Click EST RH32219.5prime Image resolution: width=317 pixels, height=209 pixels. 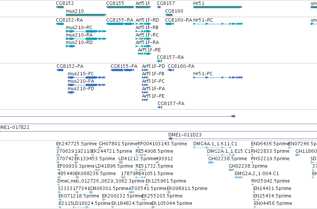click(252, 162)
